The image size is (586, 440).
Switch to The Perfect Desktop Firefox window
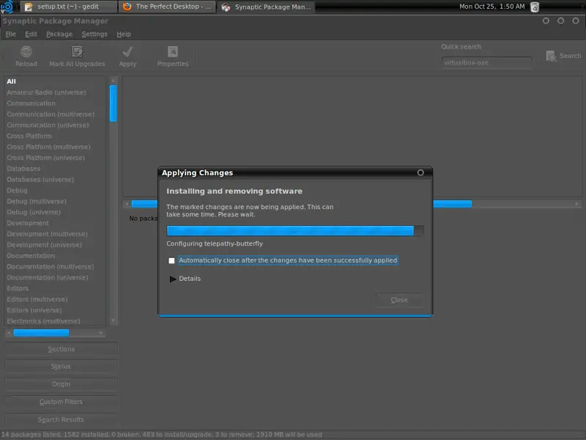(167, 7)
